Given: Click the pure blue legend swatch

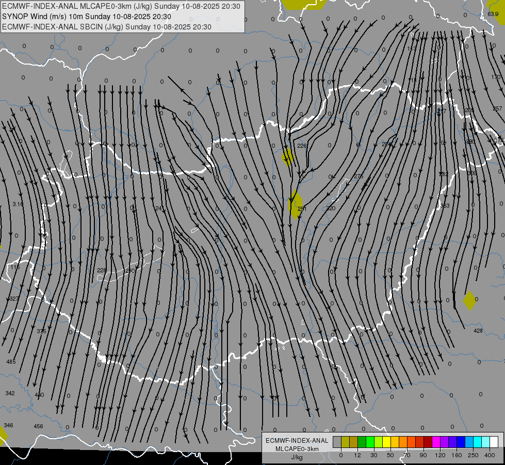Looking at the screenshot, I should coord(461,442).
